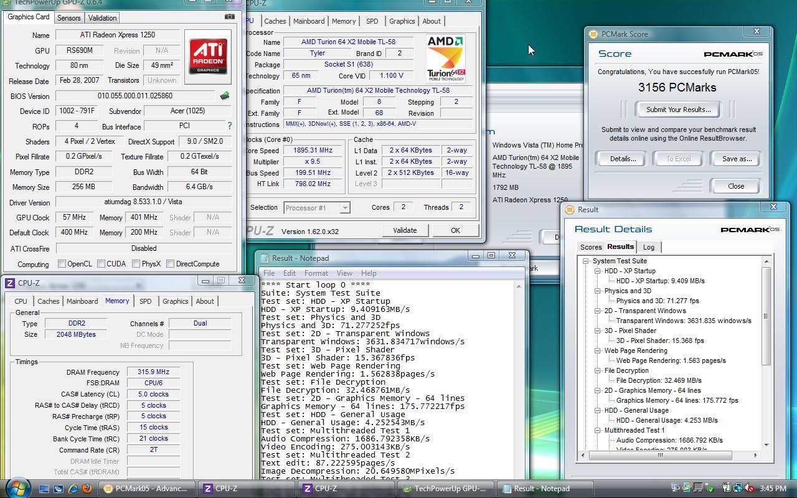Collapse the System Test Suite tree node
The width and height of the screenshot is (797, 498).
(586, 261)
